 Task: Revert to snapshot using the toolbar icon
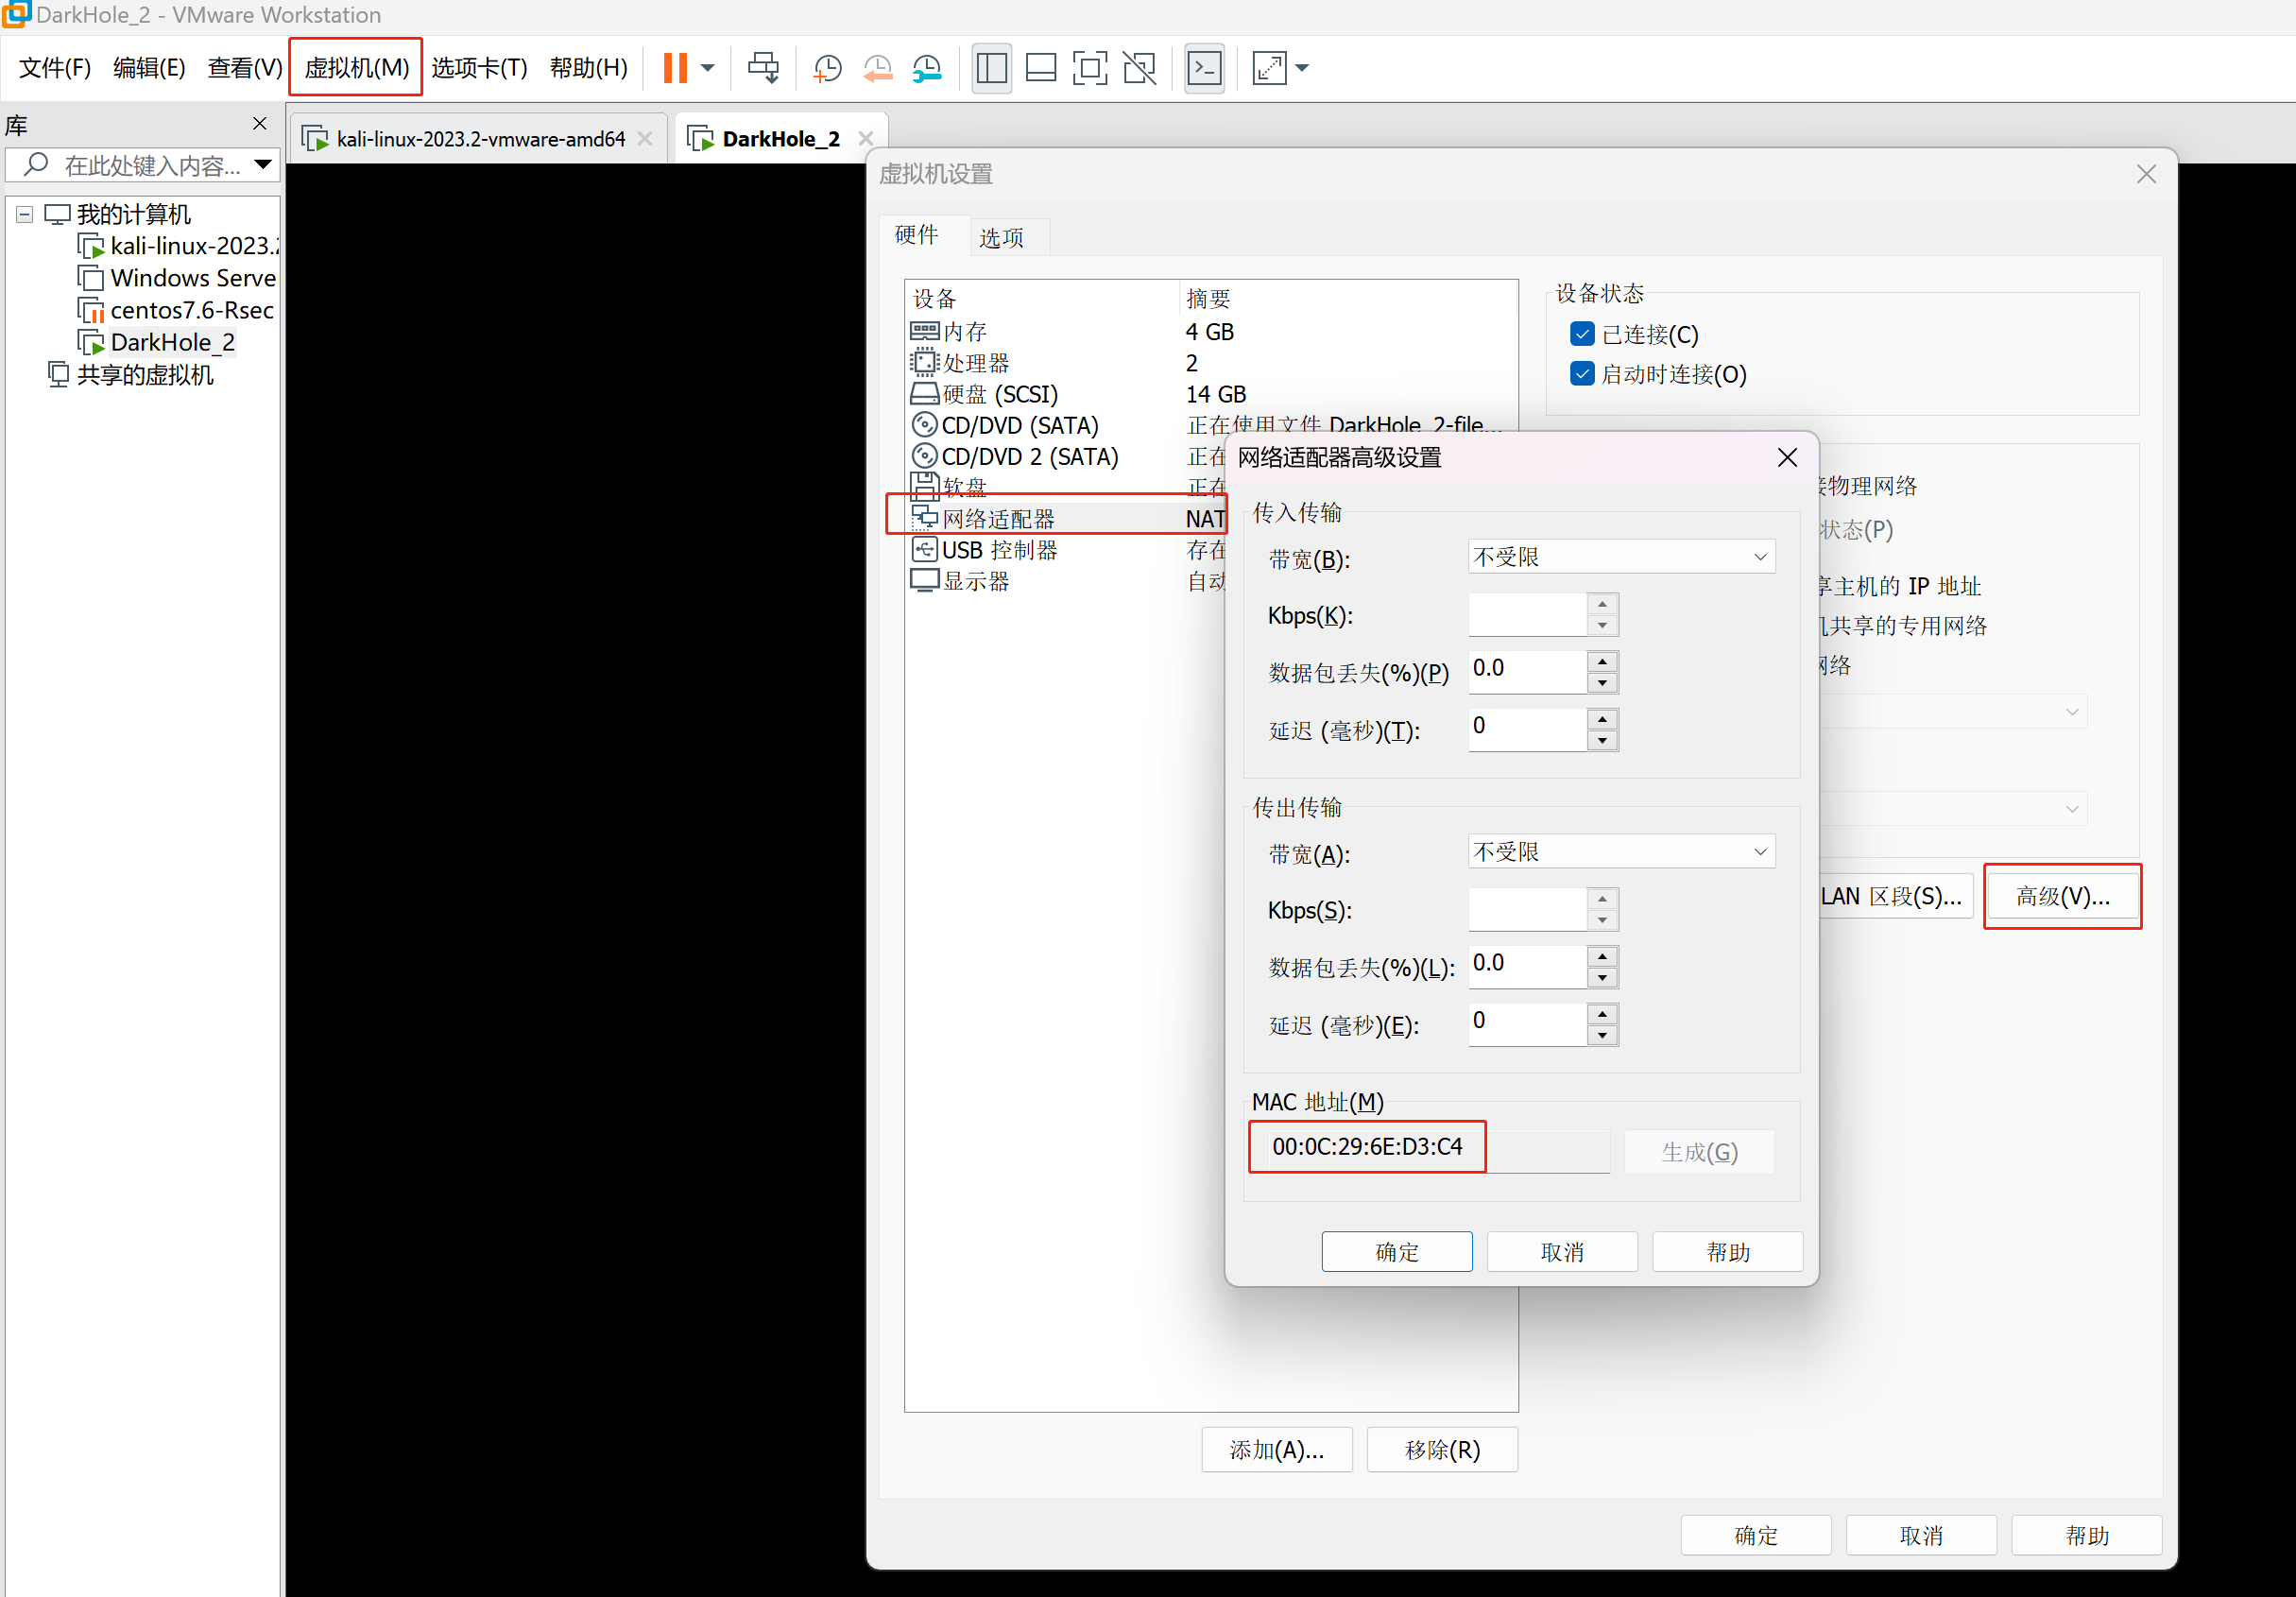[877, 68]
